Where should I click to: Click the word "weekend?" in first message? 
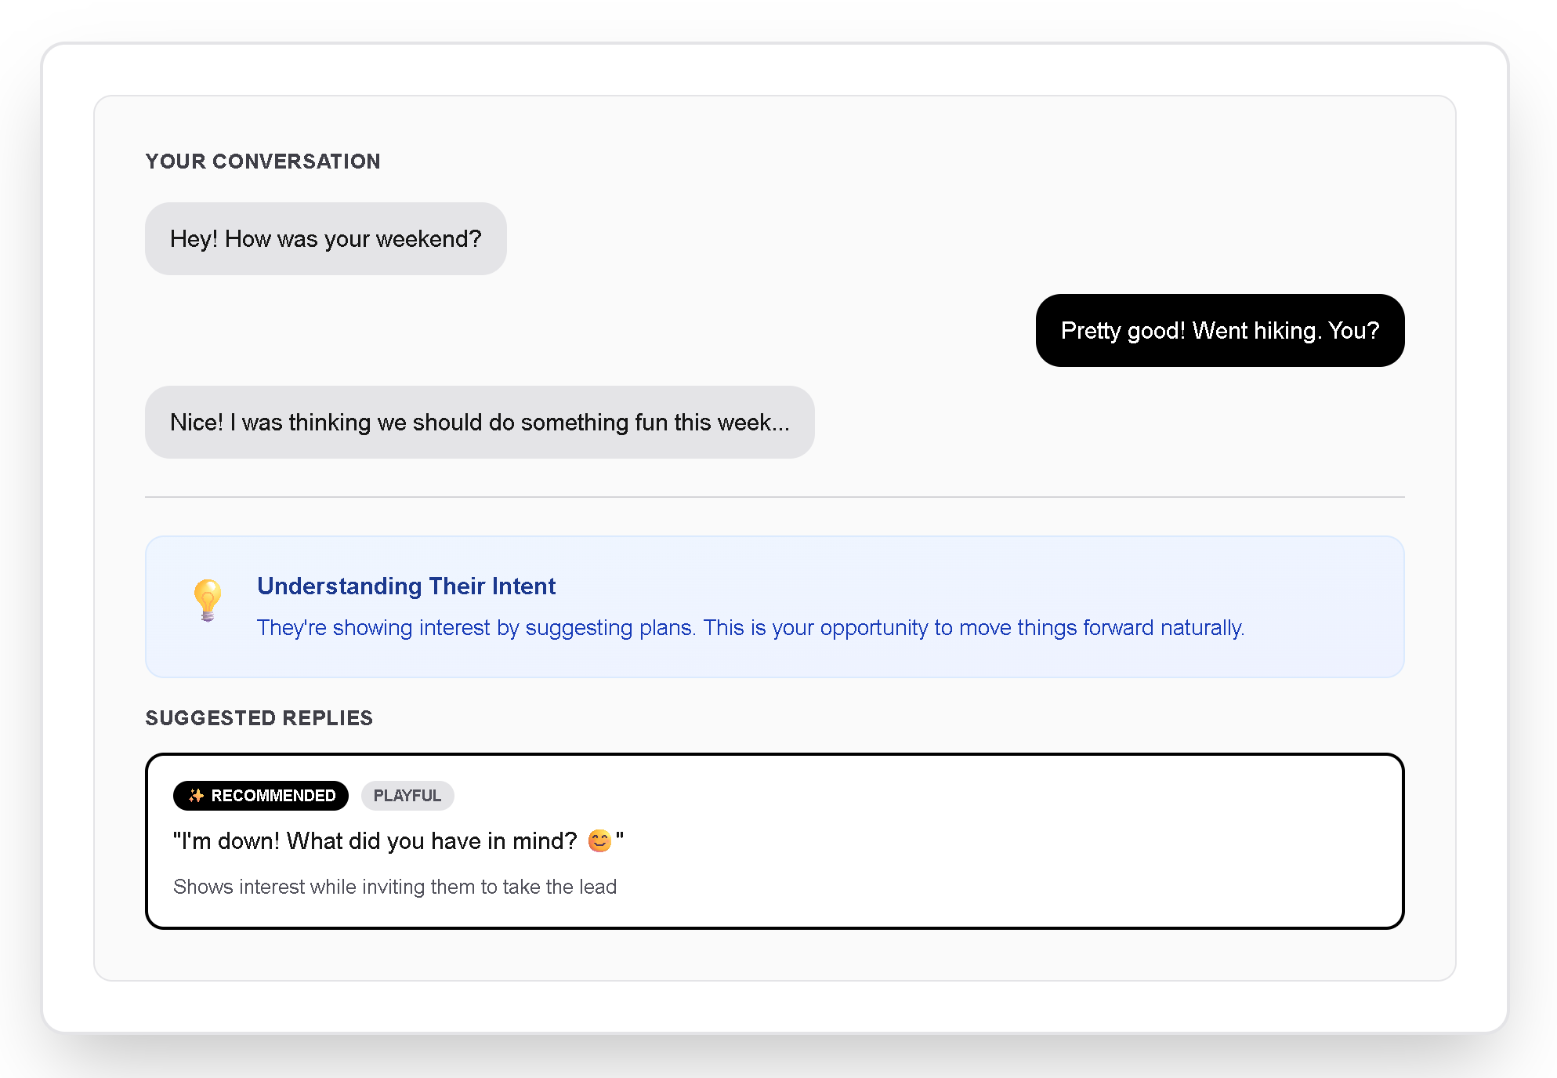coord(429,239)
